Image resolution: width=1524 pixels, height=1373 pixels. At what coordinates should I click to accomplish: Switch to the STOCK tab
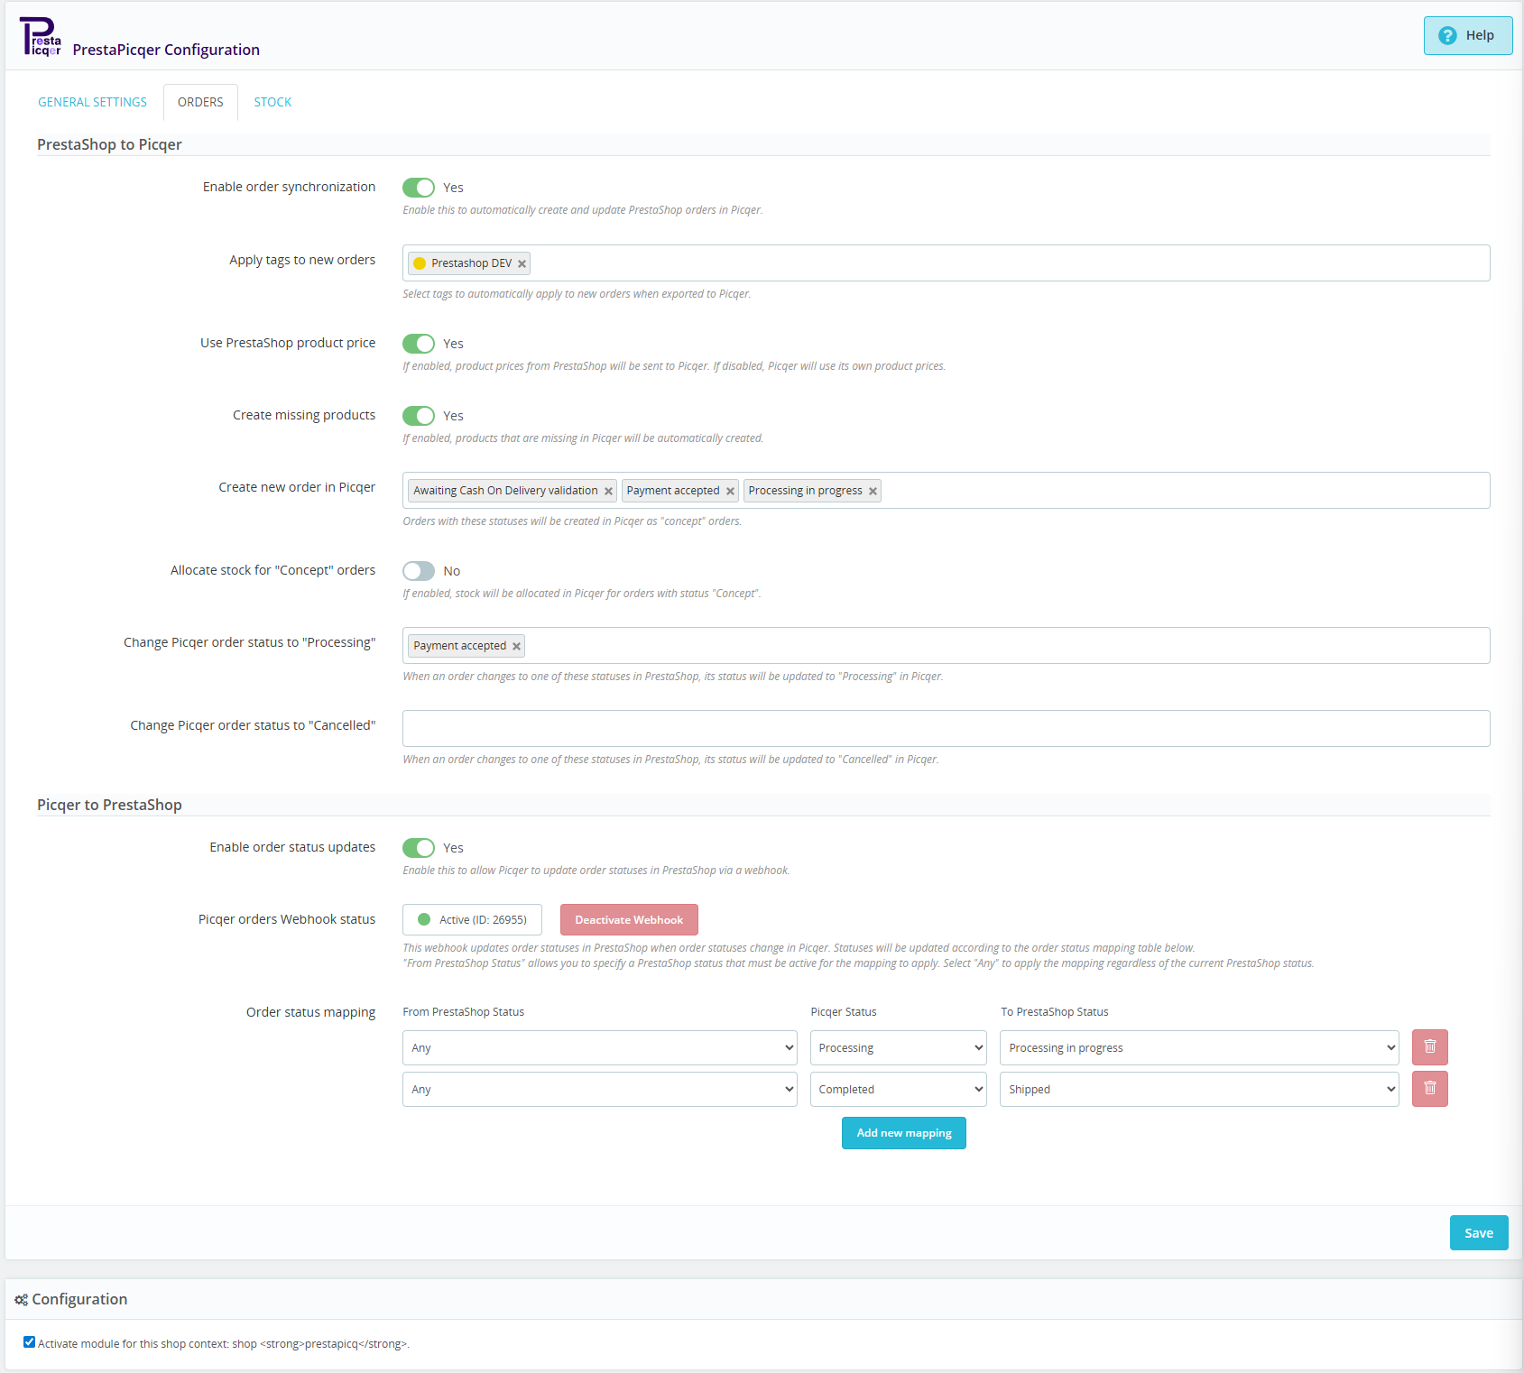pos(272,102)
